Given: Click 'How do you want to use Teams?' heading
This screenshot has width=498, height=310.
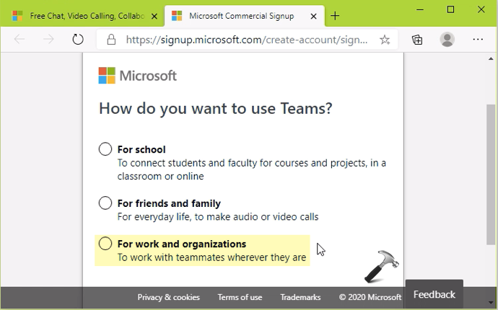Looking at the screenshot, I should (216, 109).
